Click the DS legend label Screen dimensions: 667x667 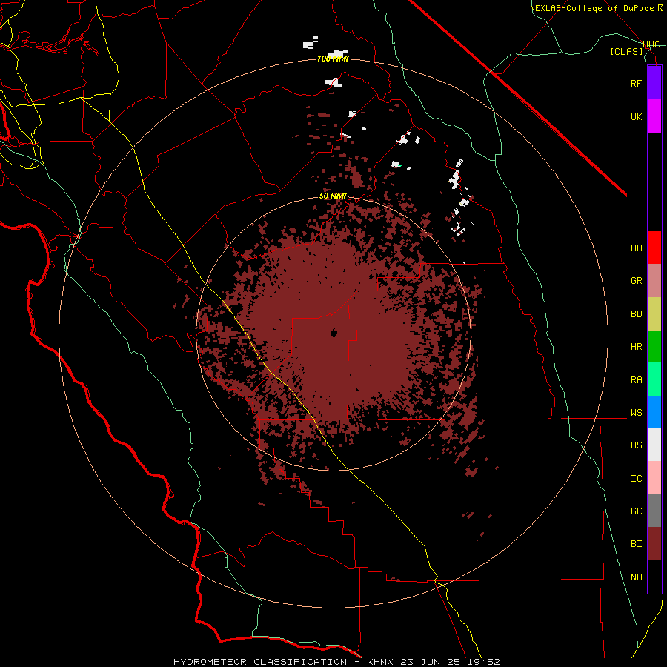(x=636, y=445)
